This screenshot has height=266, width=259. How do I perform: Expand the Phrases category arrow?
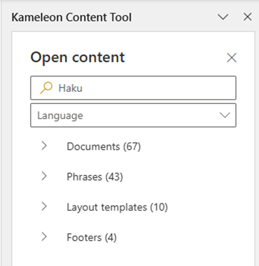pyautogui.click(x=44, y=176)
